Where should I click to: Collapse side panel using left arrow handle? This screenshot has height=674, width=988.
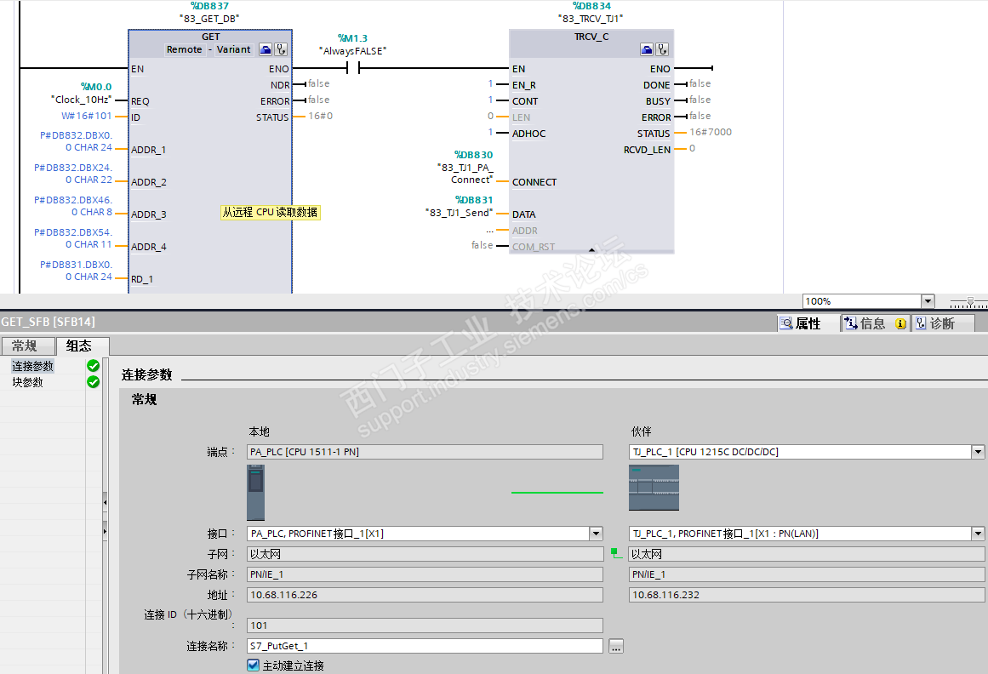click(105, 503)
